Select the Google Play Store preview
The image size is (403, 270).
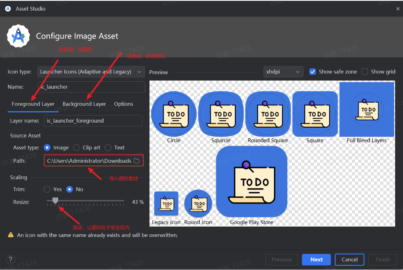252,182
